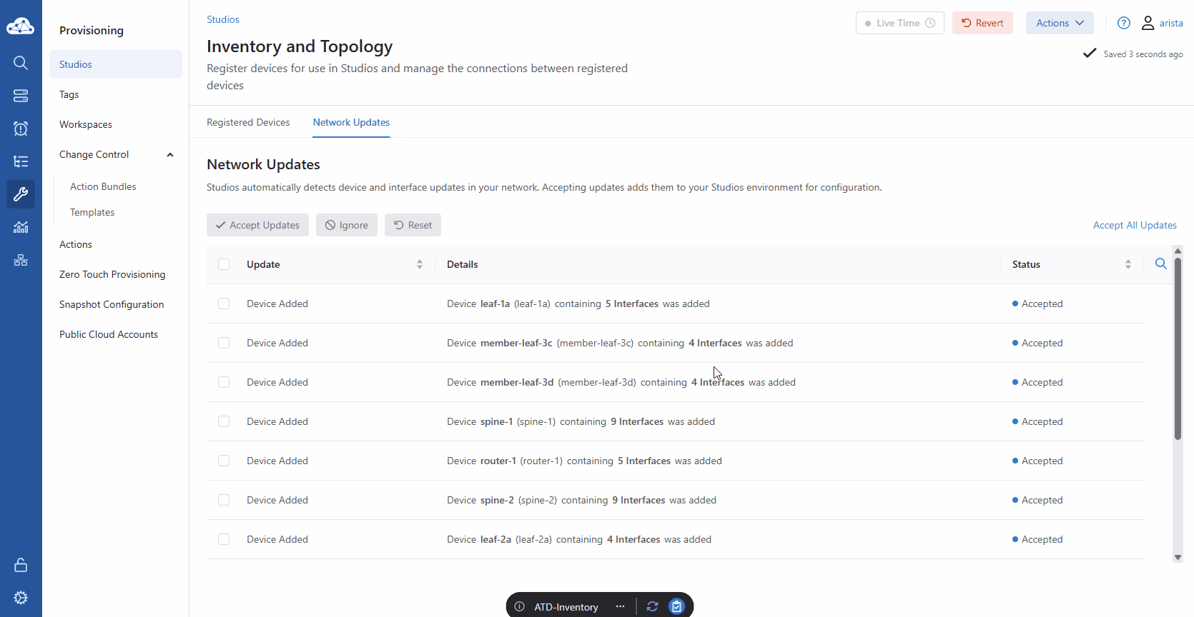Viewport: 1194px width, 617px height.
Task: Open the Live Time selector
Action: pyautogui.click(x=899, y=23)
